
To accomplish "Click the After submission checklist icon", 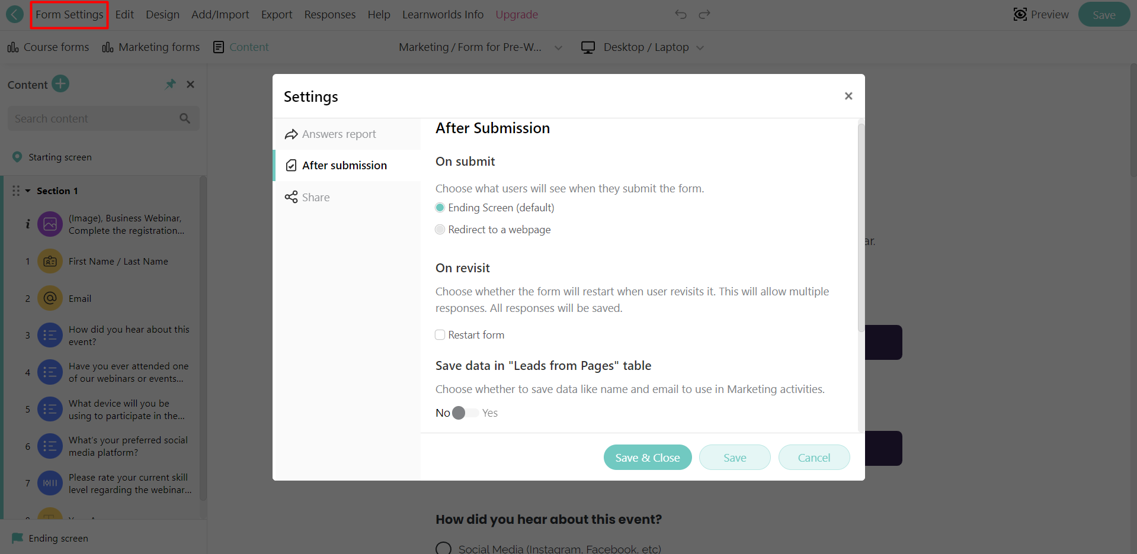I will 291,165.
